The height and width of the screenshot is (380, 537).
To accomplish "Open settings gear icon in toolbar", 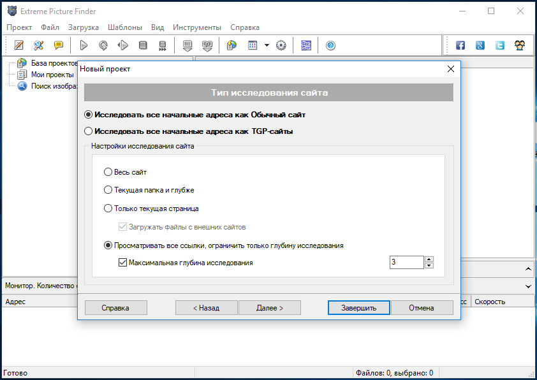I will click(x=281, y=45).
